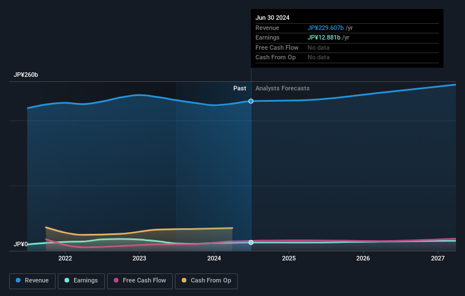Image resolution: width=465 pixels, height=296 pixels.
Task: Click the 2024 x-axis label
Action: click(214, 259)
